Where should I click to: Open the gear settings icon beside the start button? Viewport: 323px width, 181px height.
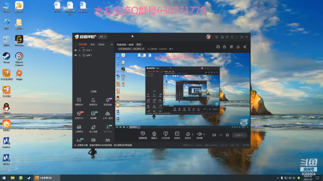click(227, 135)
